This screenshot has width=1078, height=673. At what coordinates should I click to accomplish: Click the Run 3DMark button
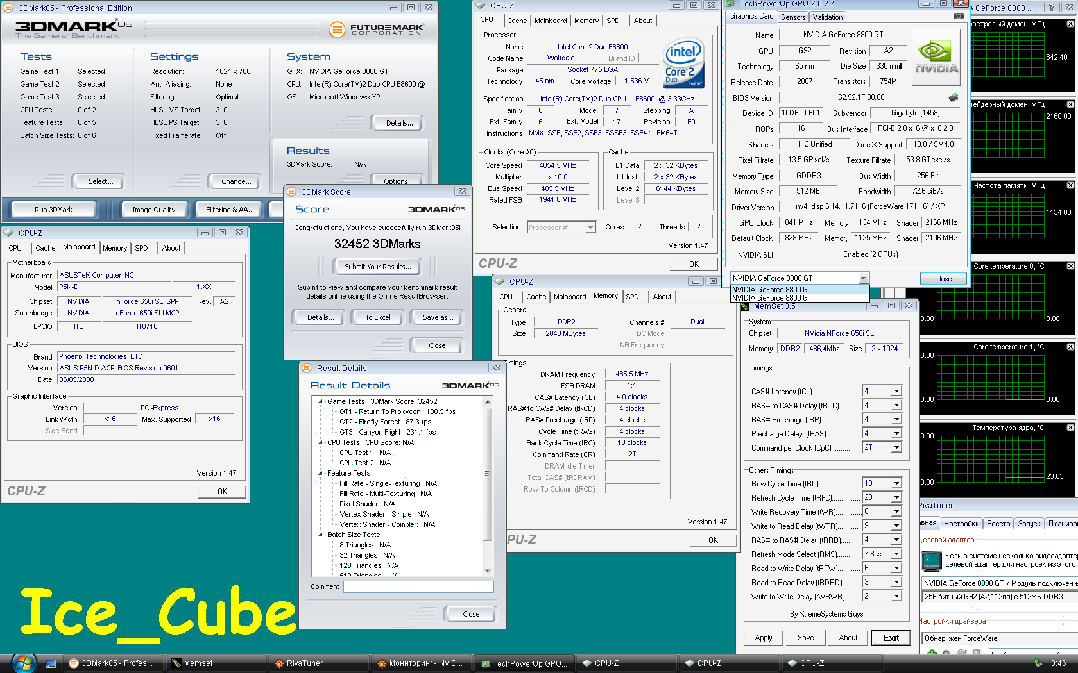[x=53, y=210]
